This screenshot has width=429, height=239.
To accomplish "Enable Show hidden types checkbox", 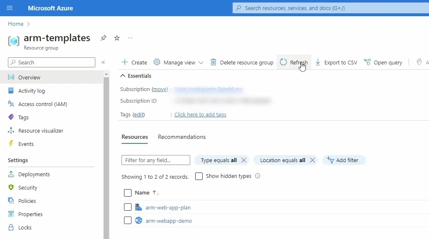I will pos(199,176).
